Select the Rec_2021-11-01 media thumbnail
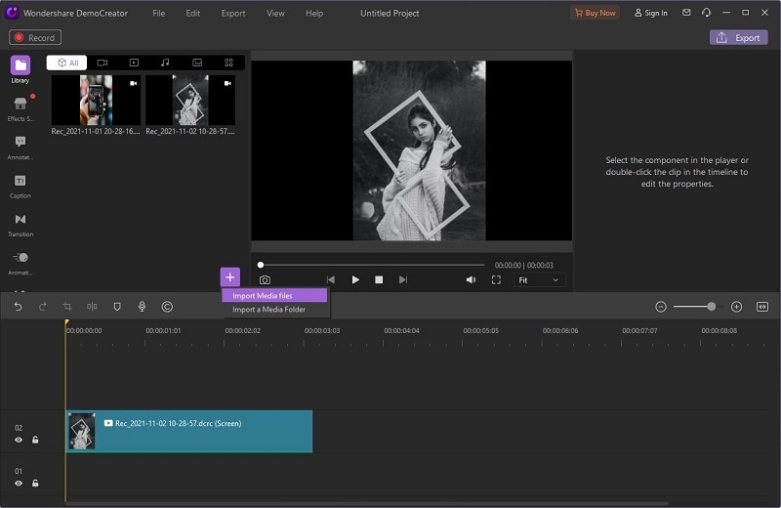 96,101
